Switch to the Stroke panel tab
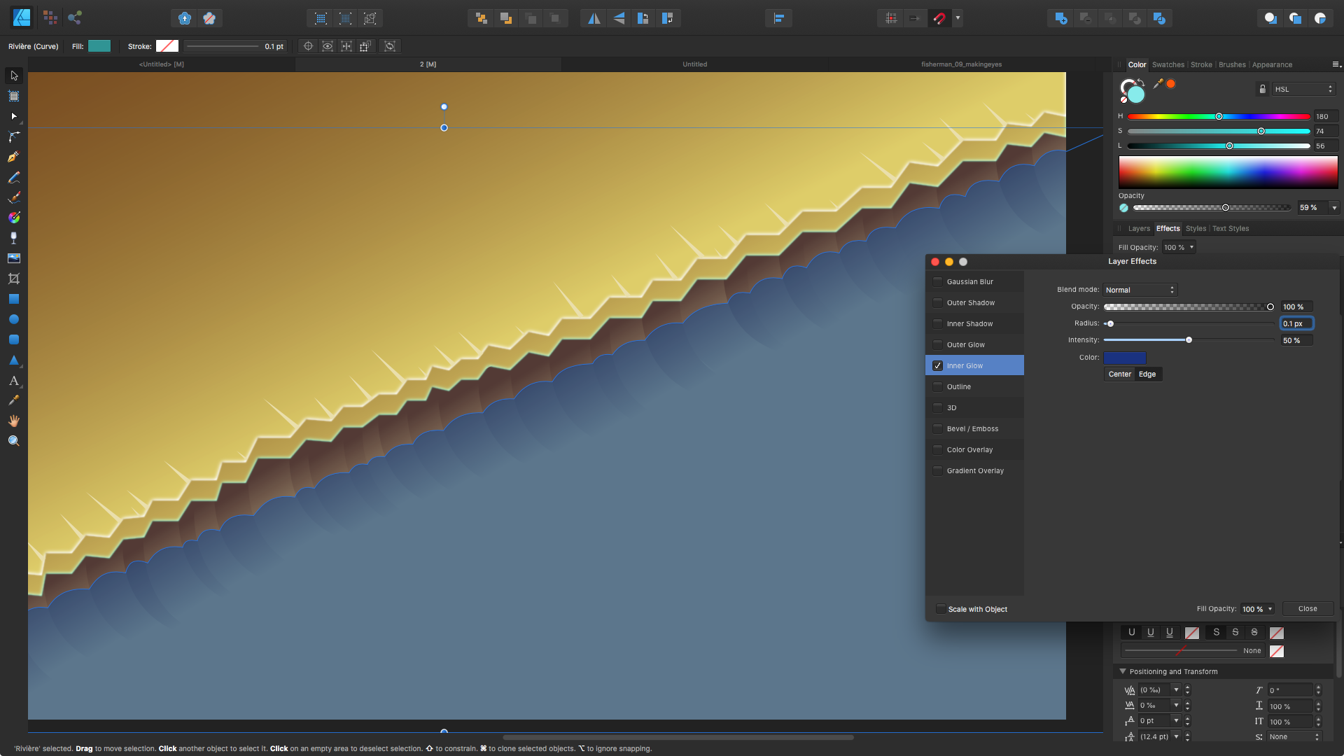This screenshot has height=756, width=1344. (1201, 64)
